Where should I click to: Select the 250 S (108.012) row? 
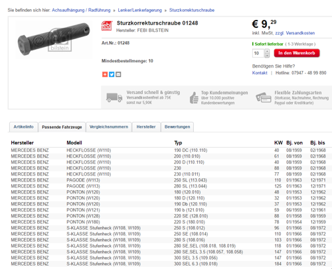(x=170, y=228)
